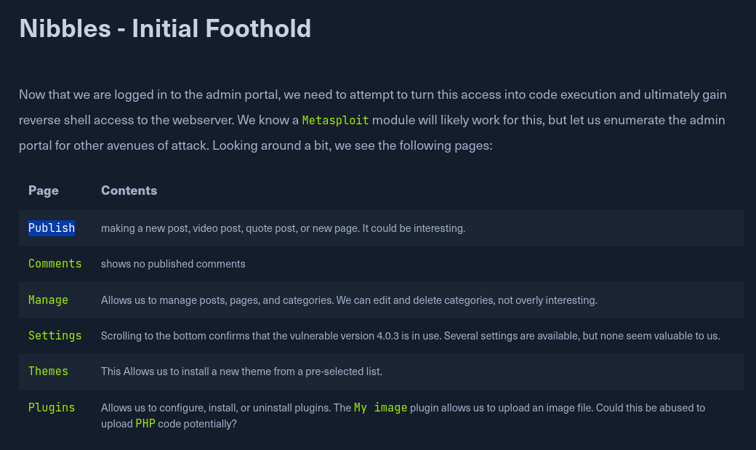Click the Publish row description text
756x450 pixels.
(x=283, y=228)
